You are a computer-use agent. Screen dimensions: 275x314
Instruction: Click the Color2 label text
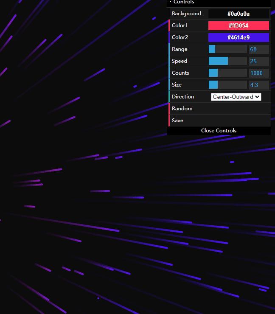point(180,37)
